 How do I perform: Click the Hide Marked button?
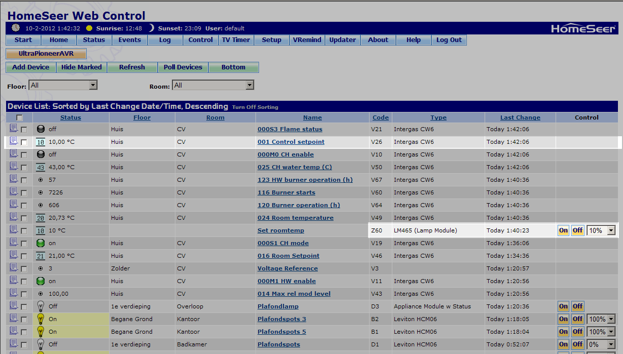(82, 67)
